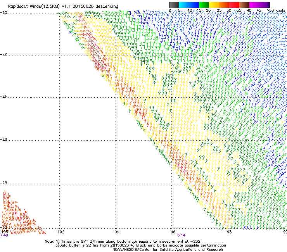287x252 pixels.
Task: Click the '-93' longitude label
Action: (x=228, y=232)
